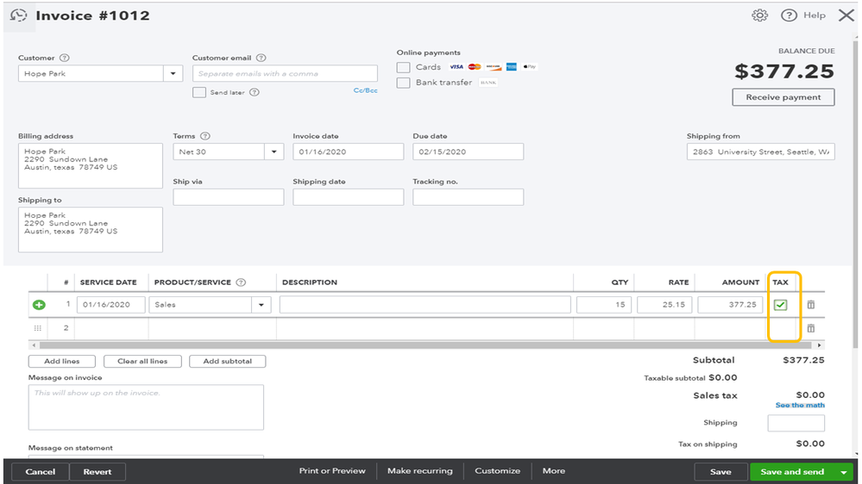Click the scrollbar right arrow
Screen dimensions: 862x484
(x=819, y=345)
